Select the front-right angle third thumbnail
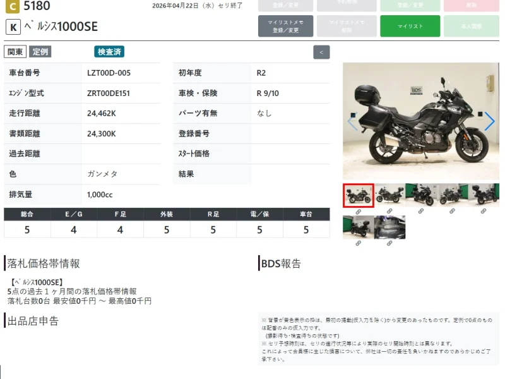 420,195
